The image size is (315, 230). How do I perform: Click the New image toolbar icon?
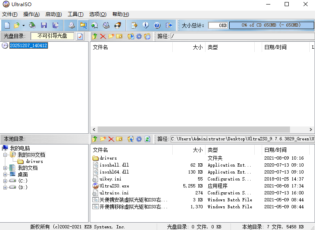(x=7, y=25)
